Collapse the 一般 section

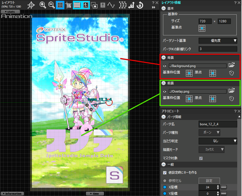click(x=164, y=165)
